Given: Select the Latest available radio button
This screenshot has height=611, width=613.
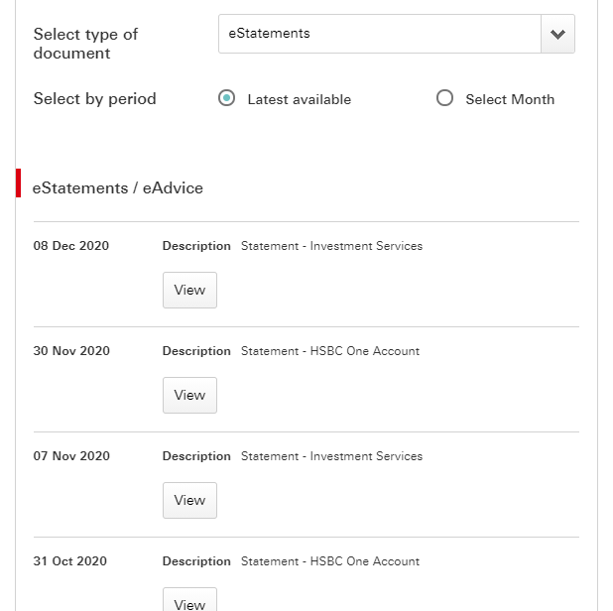Looking at the screenshot, I should point(227,98).
